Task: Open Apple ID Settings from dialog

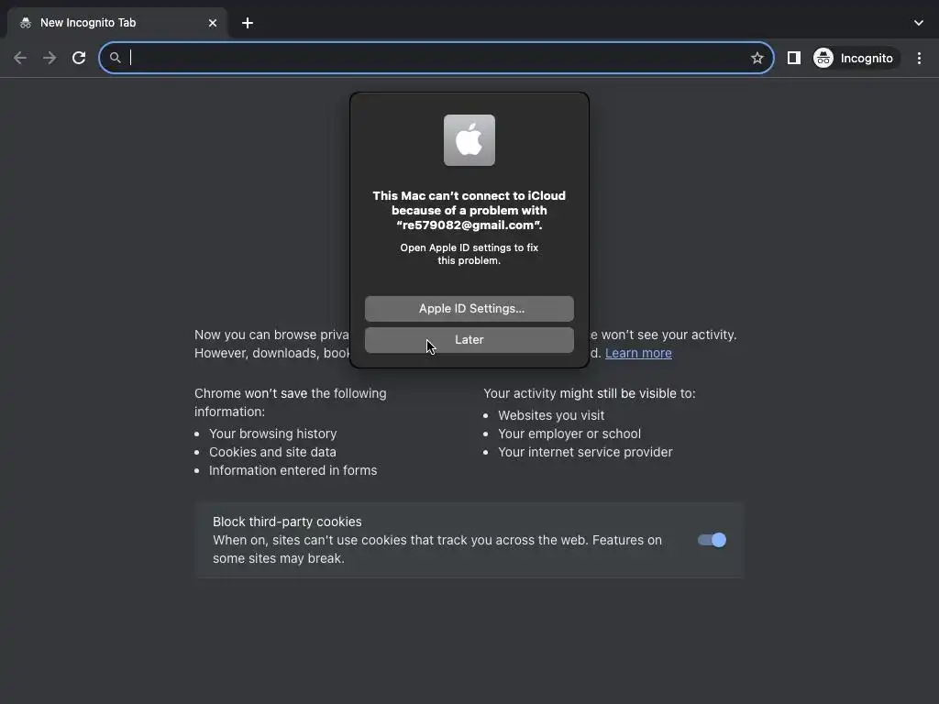Action: [469, 308]
